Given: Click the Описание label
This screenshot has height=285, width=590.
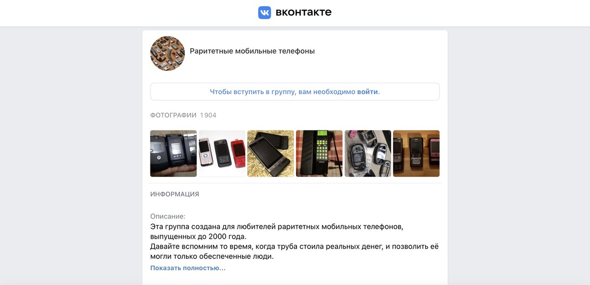Looking at the screenshot, I should pyautogui.click(x=168, y=216).
